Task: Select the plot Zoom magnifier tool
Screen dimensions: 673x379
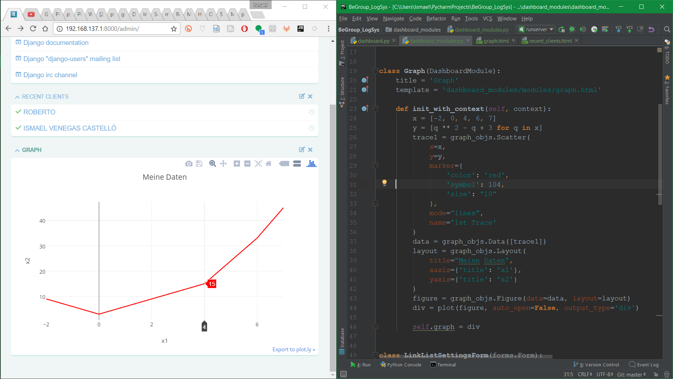Action: pos(212,164)
